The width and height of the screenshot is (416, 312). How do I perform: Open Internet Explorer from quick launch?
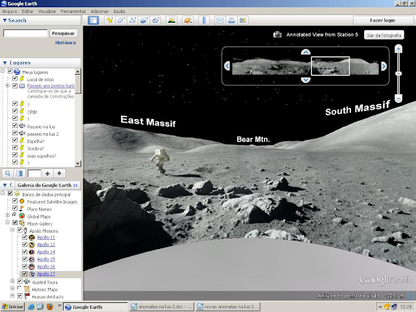[x=31, y=307]
